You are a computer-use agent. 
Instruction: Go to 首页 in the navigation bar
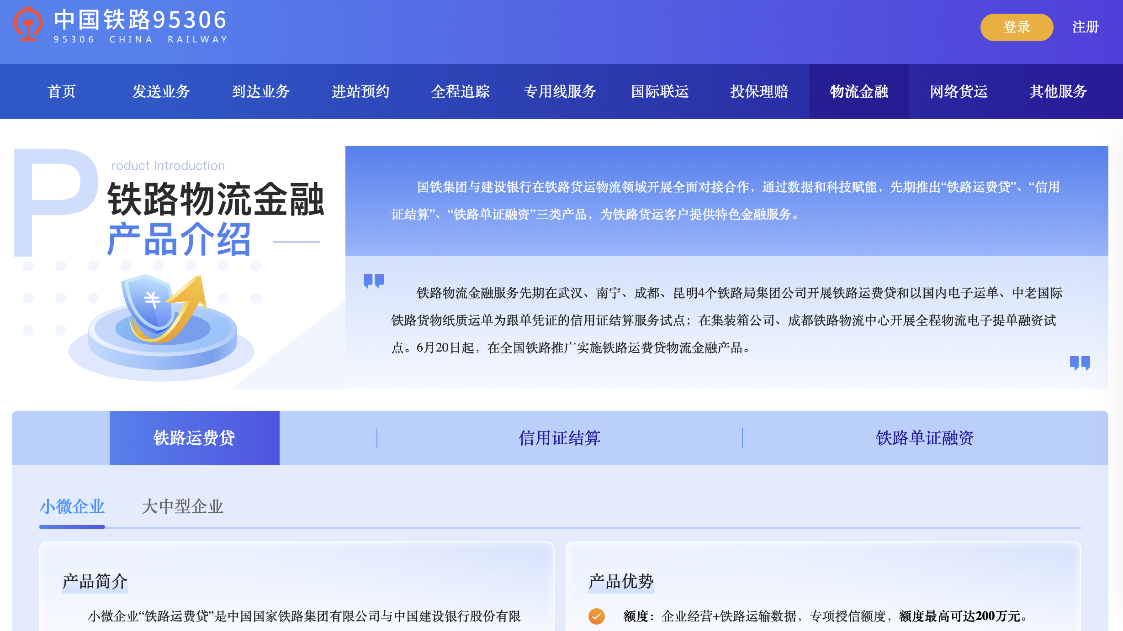coord(62,91)
